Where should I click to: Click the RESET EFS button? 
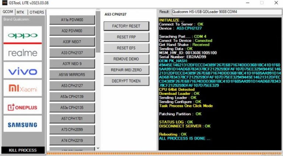126,48
